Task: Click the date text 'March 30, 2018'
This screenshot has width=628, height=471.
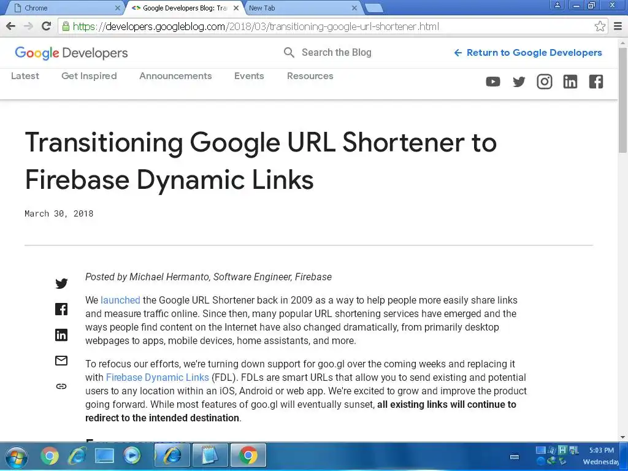Action: [59, 213]
